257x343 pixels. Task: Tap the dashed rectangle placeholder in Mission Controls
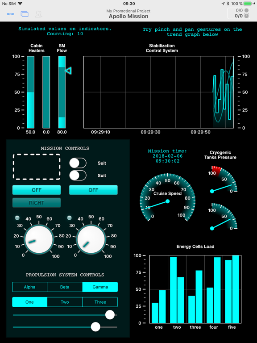(x=37, y=167)
